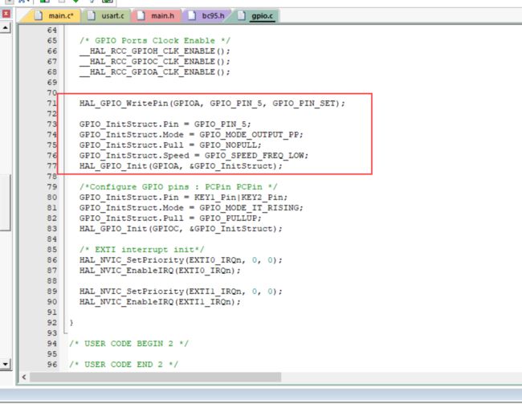
Task: Click line number 96 in the gutter
Action: tap(52, 365)
